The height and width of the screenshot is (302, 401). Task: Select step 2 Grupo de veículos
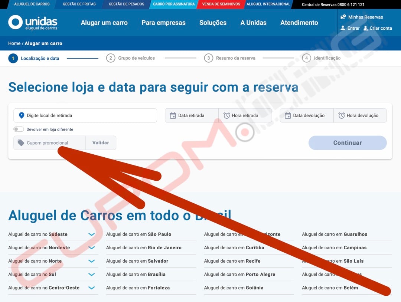(131, 58)
